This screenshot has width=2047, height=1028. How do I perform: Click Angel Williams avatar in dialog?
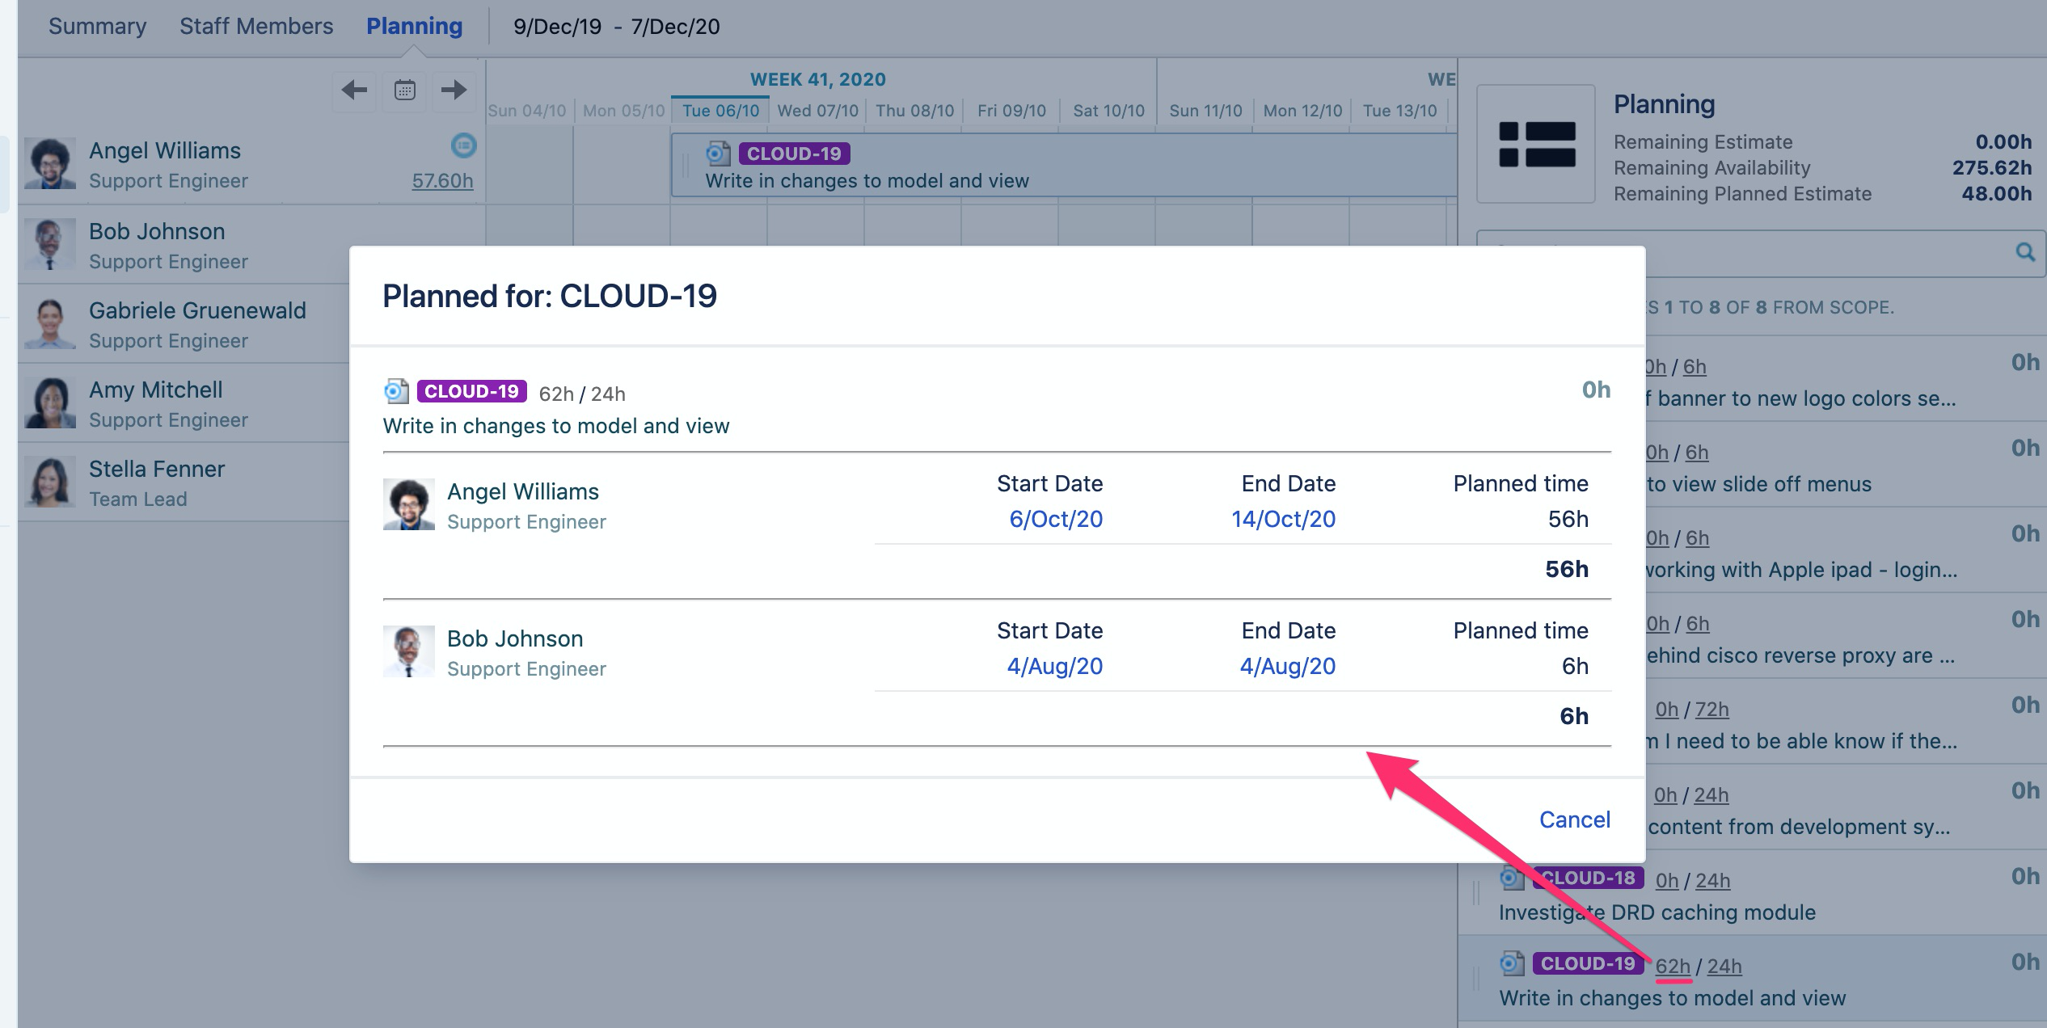pos(408,504)
